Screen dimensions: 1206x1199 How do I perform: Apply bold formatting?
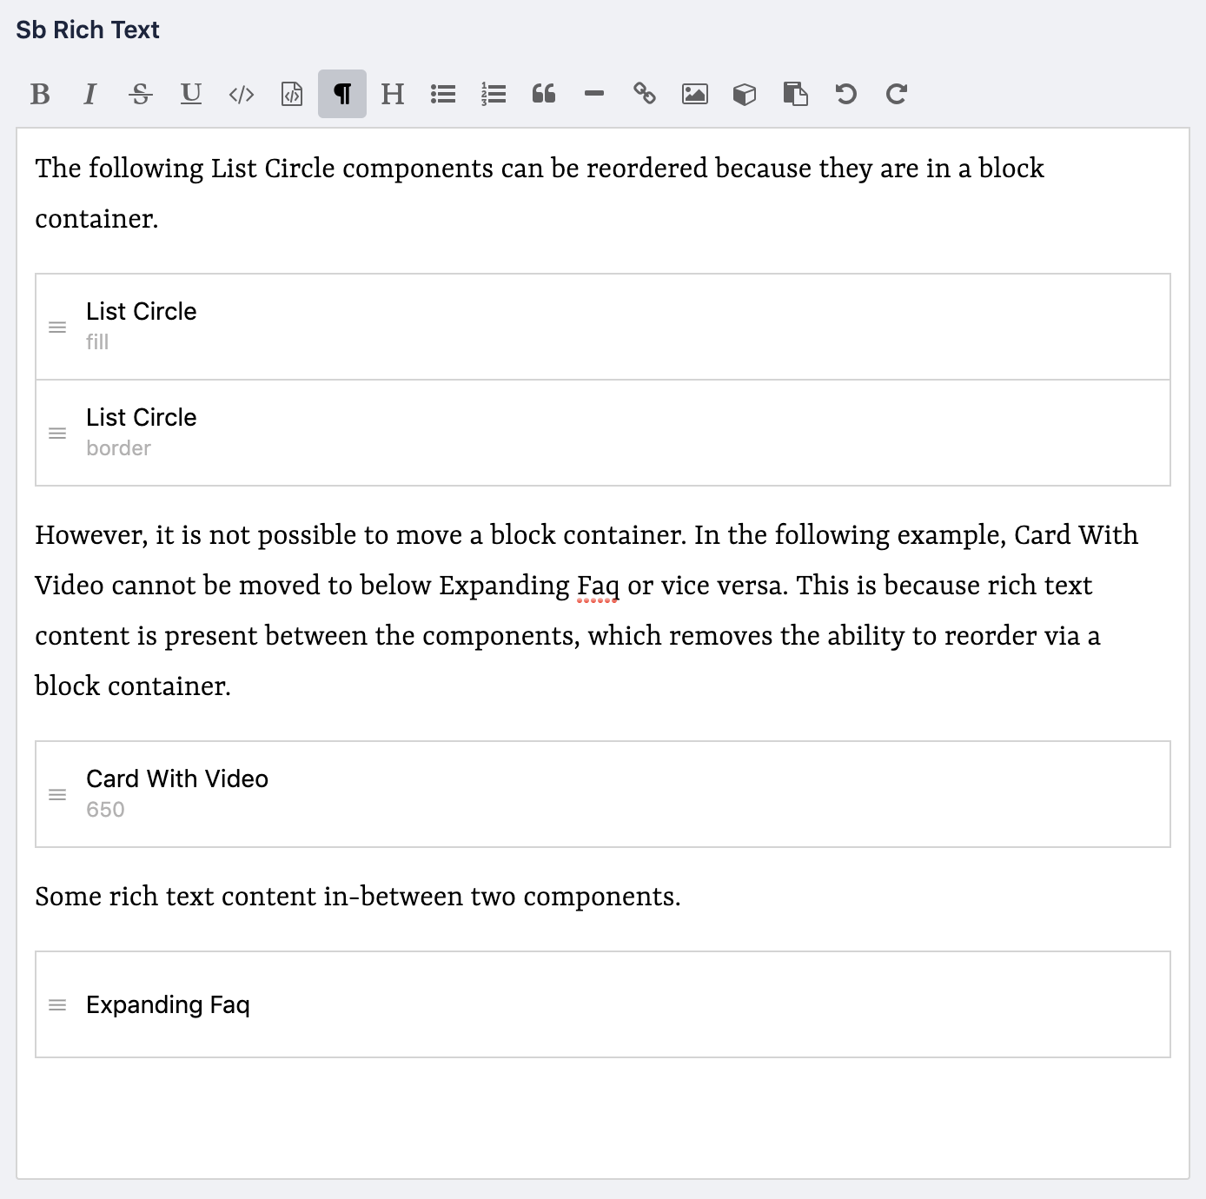coord(39,94)
